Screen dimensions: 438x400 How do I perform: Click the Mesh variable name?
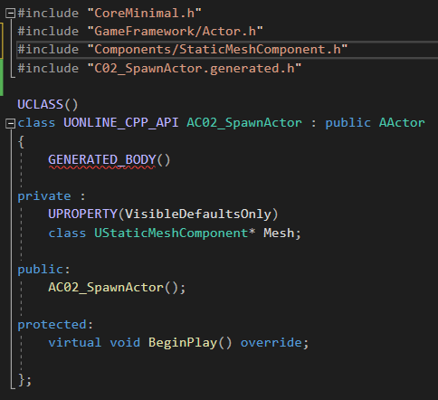click(279, 233)
